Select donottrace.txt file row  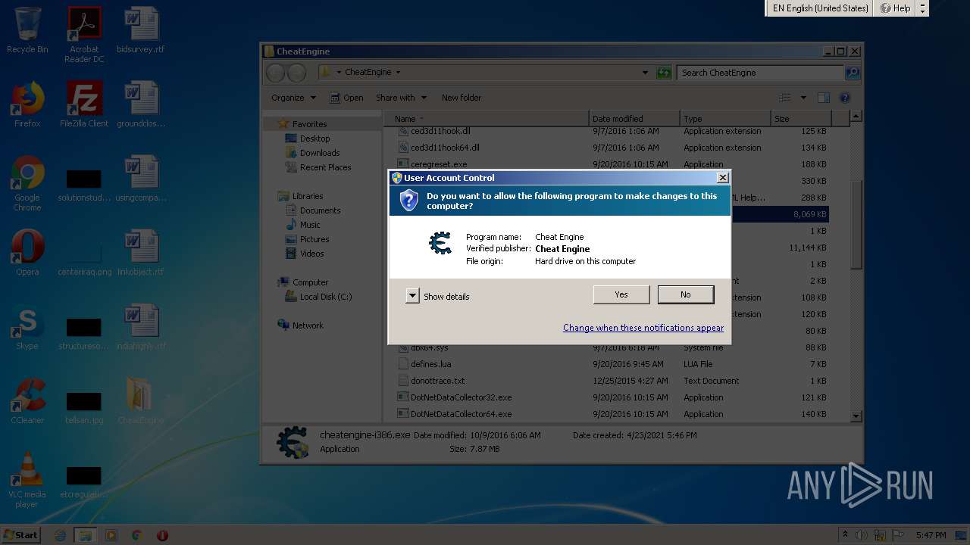point(612,381)
